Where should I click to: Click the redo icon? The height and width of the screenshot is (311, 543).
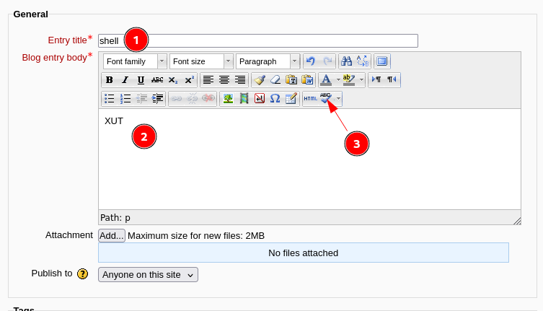coord(327,61)
